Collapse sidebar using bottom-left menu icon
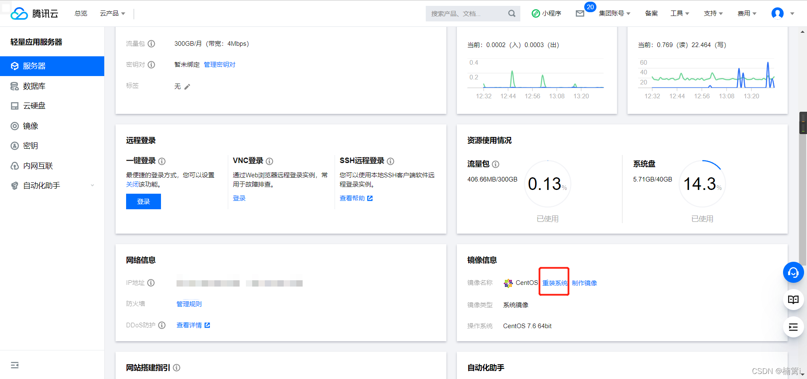 (15, 365)
